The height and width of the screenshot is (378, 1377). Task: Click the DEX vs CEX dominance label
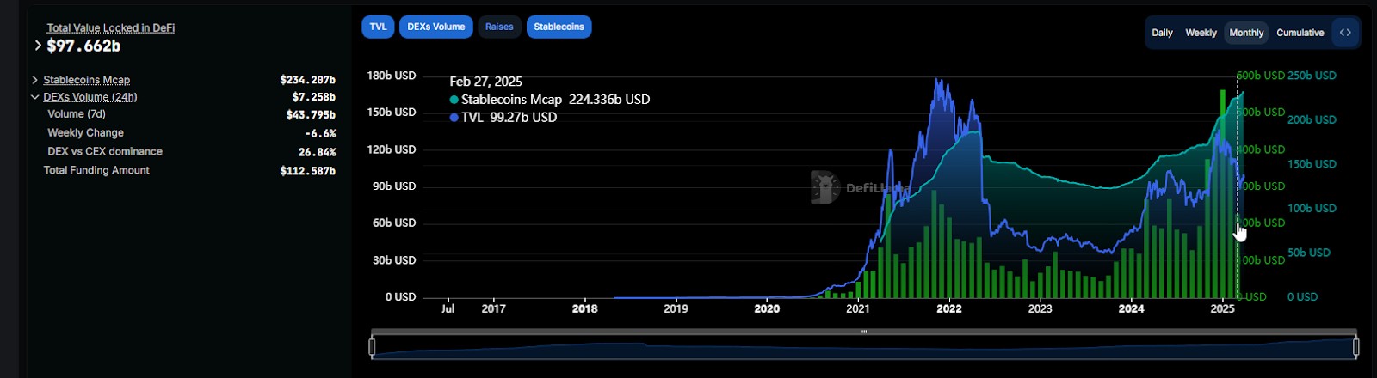point(105,151)
